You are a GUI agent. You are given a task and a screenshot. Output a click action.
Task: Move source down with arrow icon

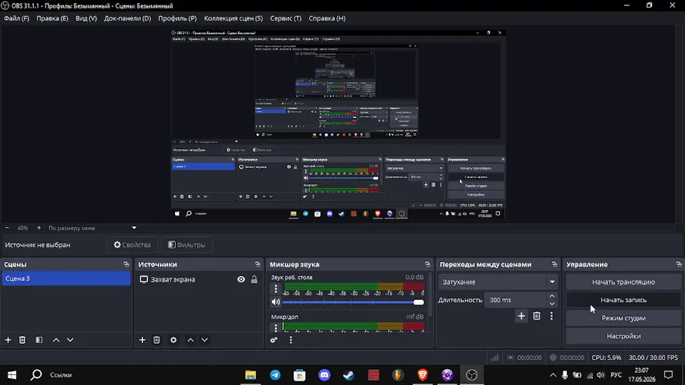pyautogui.click(x=205, y=339)
